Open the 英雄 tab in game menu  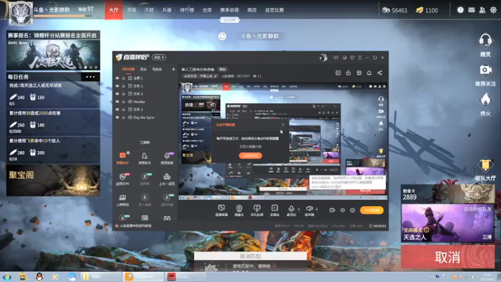(132, 10)
